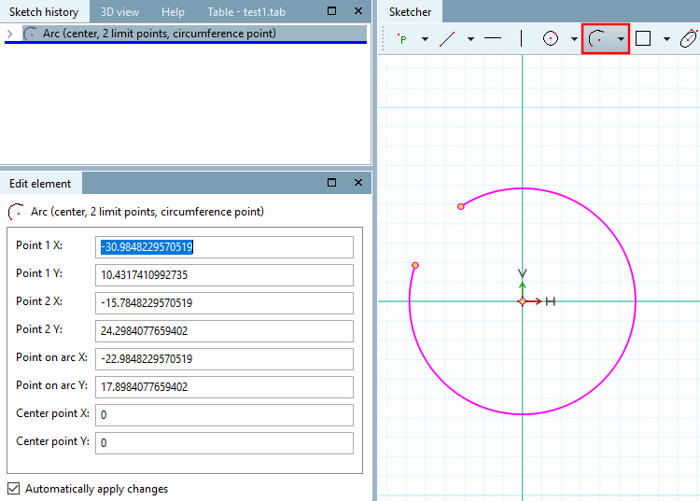The width and height of the screenshot is (700, 501).
Task: Open the Arc tool dropdown arrow
Action: coord(621,39)
